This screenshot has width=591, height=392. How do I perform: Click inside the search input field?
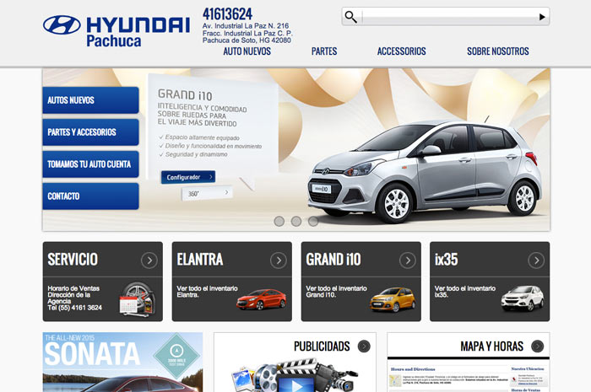coord(448,17)
